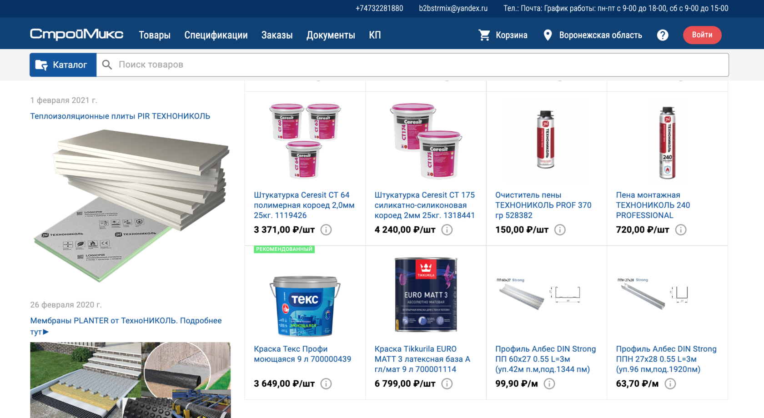
Task: Open the shopping cart icon
Action: coord(484,35)
